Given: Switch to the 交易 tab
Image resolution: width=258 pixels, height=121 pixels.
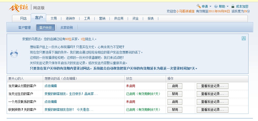Looking at the screenshot, I should tap(54, 18).
